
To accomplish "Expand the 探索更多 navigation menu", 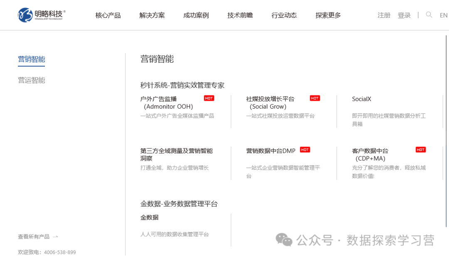I will 328,15.
